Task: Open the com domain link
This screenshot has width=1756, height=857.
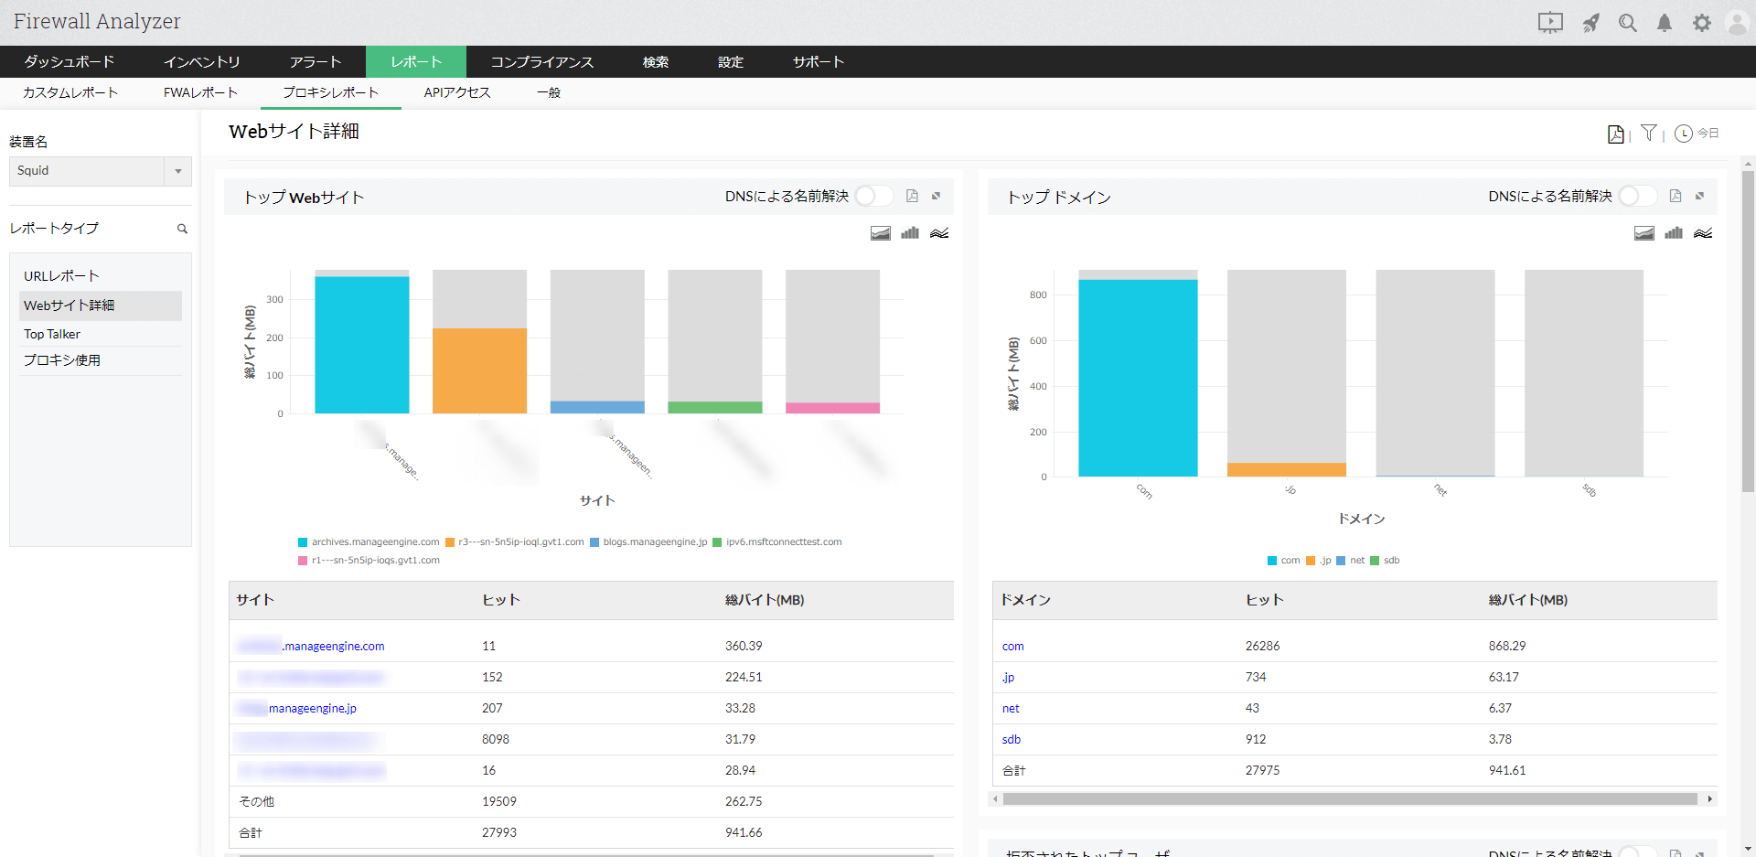Action: pos(1012,646)
